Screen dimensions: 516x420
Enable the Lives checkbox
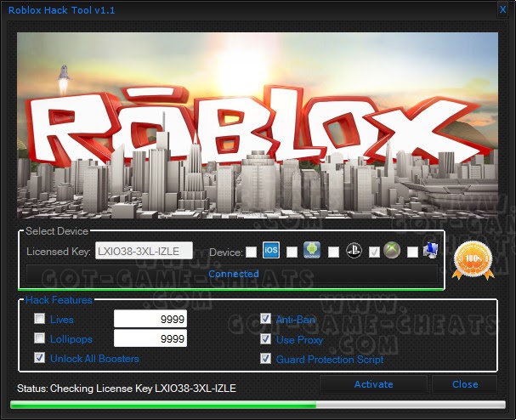click(39, 318)
